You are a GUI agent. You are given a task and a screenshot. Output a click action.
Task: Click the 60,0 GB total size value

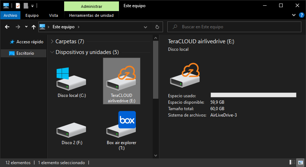(217, 109)
